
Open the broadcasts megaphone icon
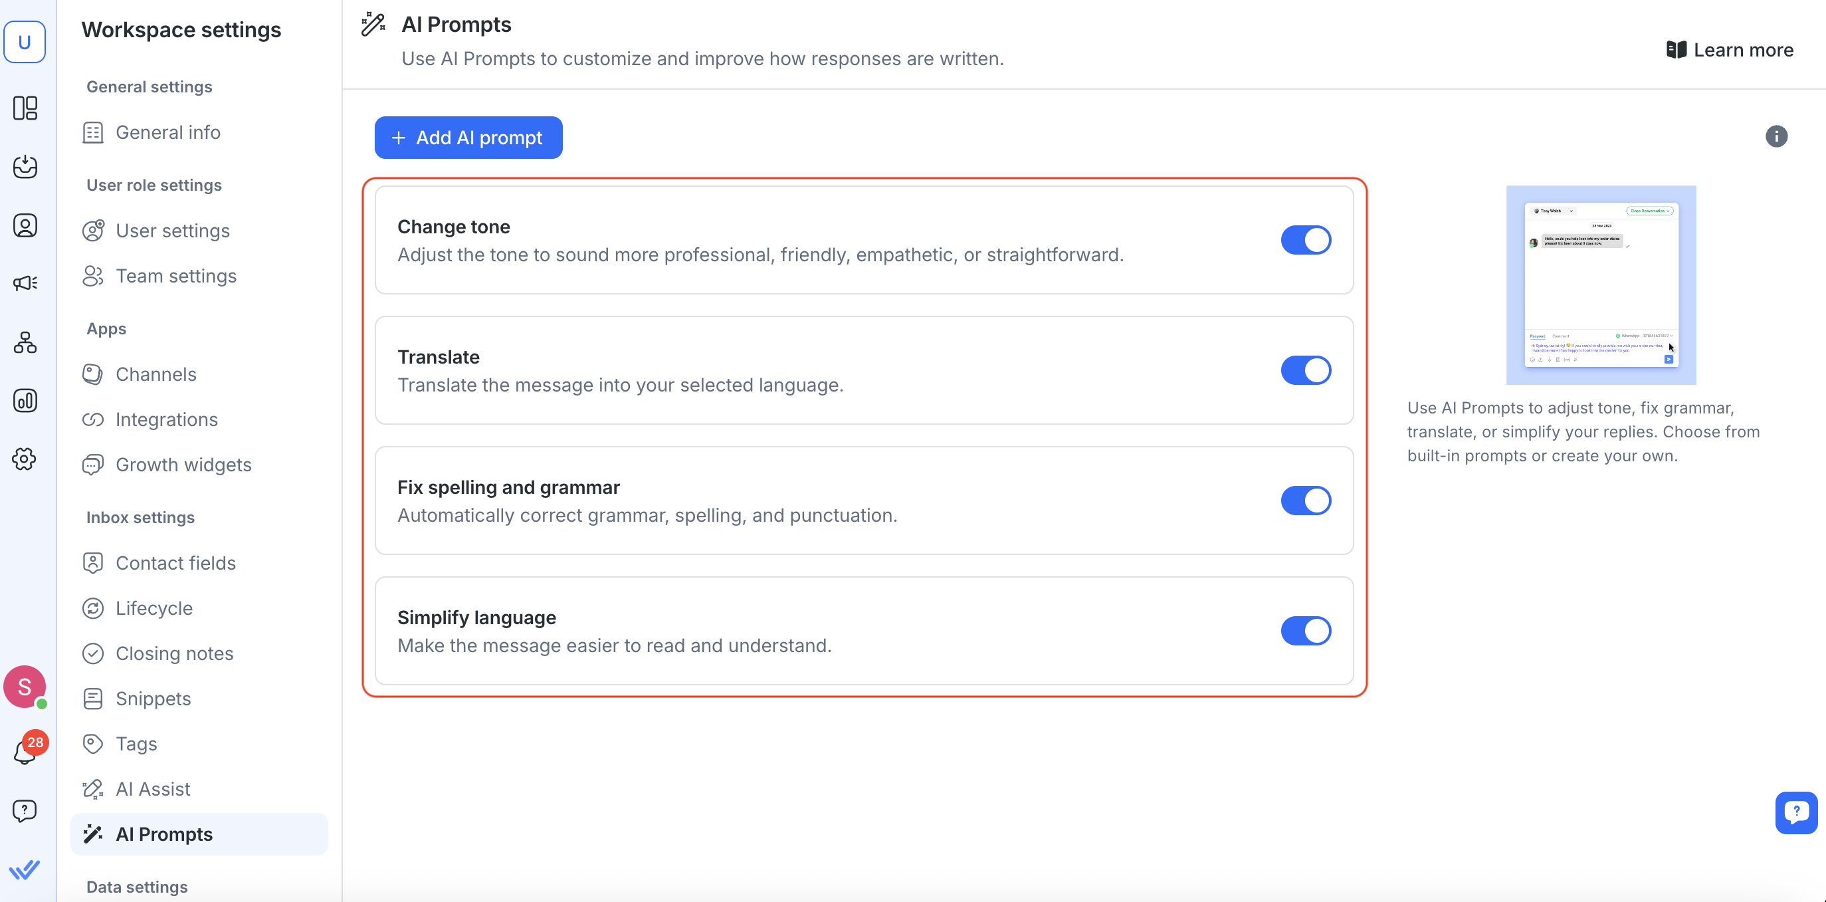tap(25, 284)
